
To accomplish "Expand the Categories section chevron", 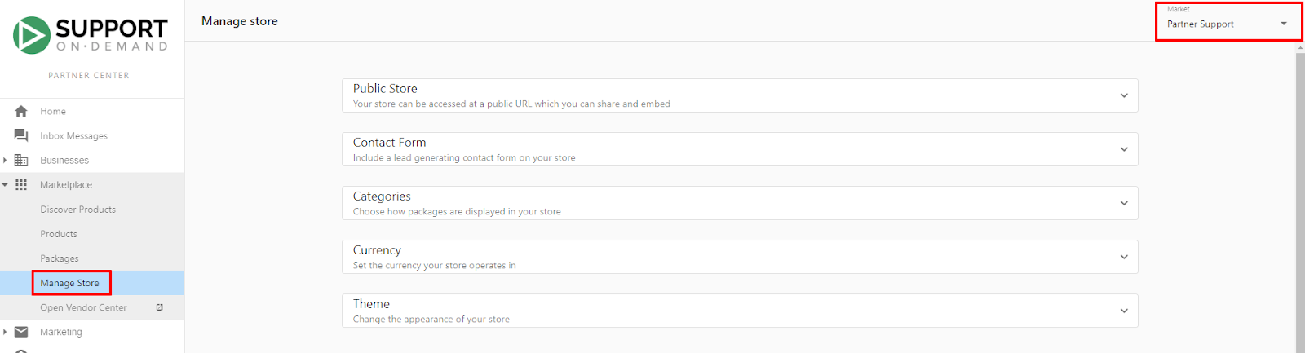I will pyautogui.click(x=1124, y=203).
